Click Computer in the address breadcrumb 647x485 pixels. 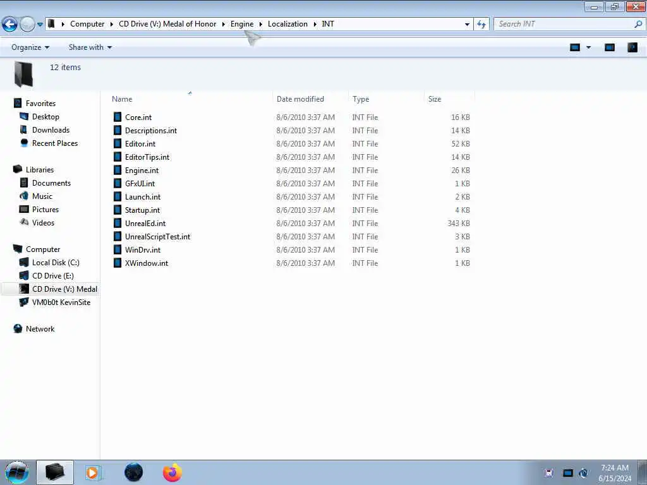point(87,24)
